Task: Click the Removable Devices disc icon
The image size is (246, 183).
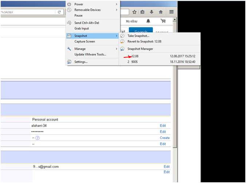Action: pyautogui.click(x=69, y=10)
